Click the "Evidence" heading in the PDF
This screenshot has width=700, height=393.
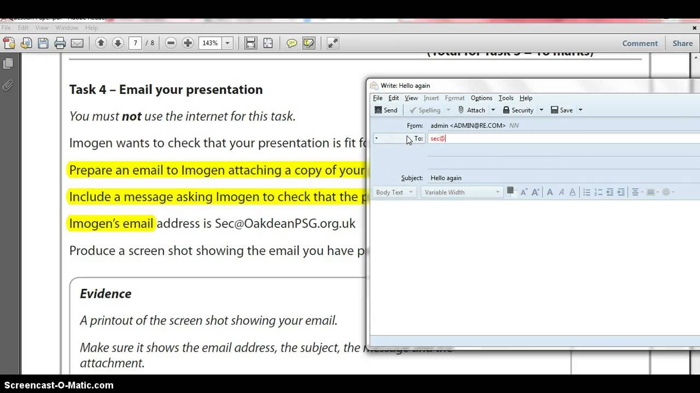click(106, 294)
